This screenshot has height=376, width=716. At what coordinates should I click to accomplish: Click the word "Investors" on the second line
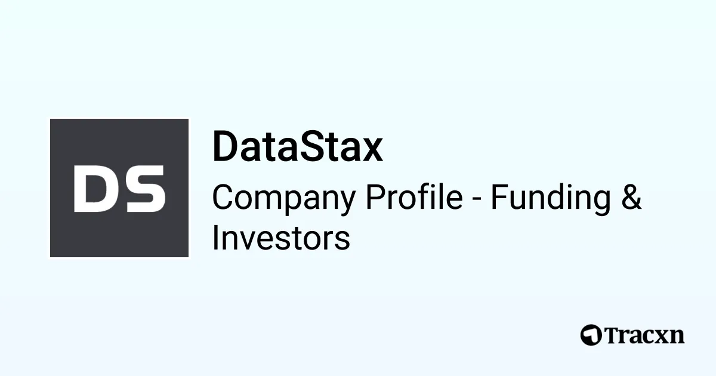pyautogui.click(x=280, y=238)
